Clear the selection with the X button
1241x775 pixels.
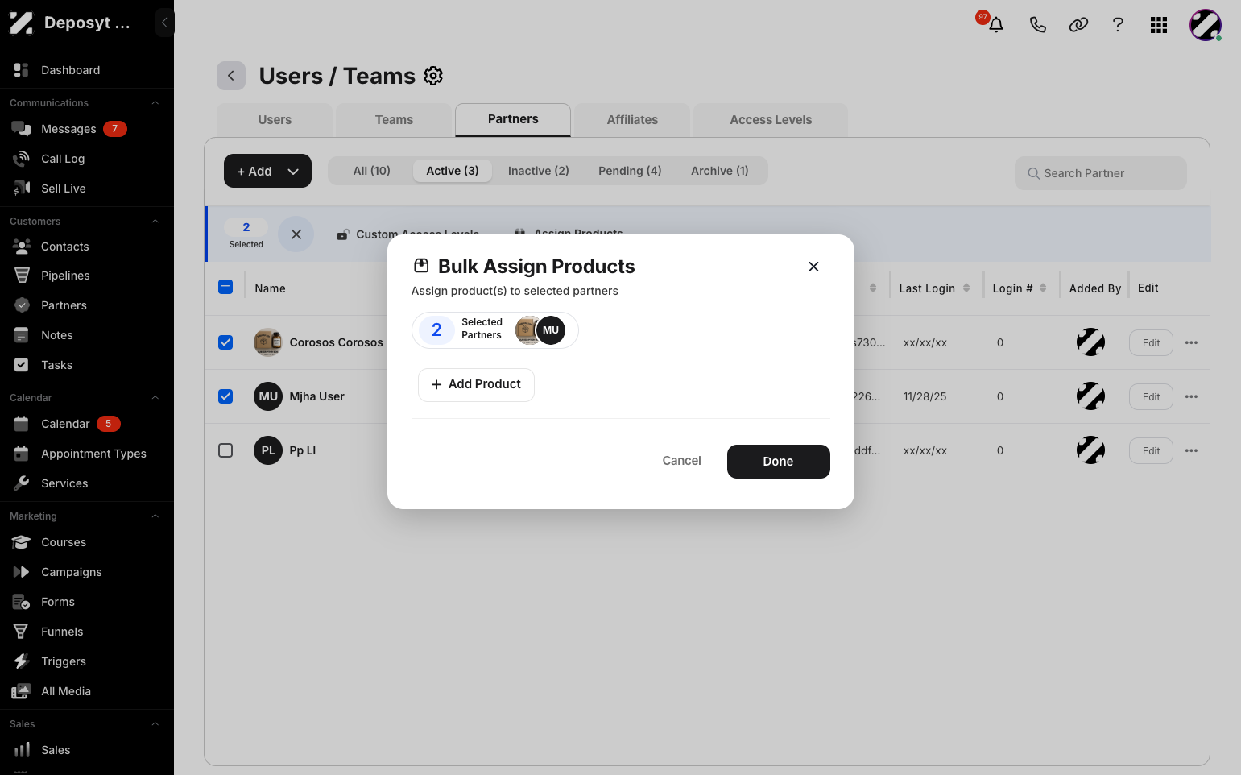click(296, 234)
